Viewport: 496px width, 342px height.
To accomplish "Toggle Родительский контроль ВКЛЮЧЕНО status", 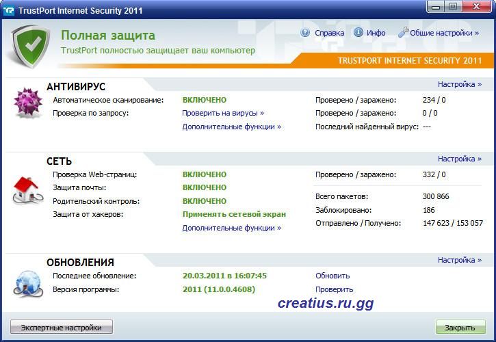I will pyautogui.click(x=205, y=201).
